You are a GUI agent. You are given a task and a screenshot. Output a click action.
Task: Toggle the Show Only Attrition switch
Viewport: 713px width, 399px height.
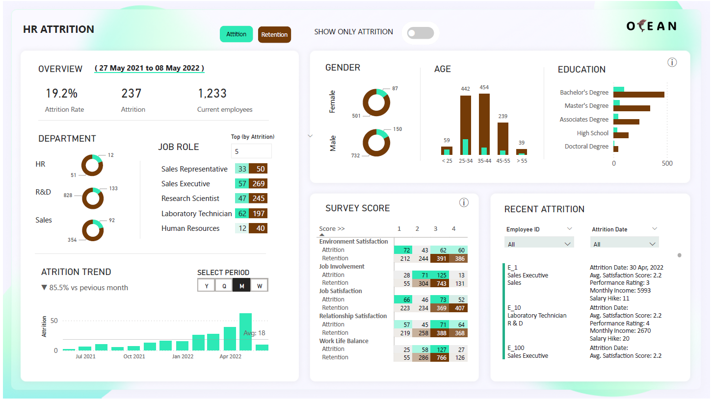point(421,33)
